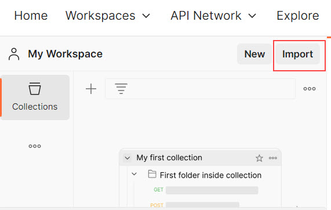Open the sidebar more options below Collections

click(35, 146)
